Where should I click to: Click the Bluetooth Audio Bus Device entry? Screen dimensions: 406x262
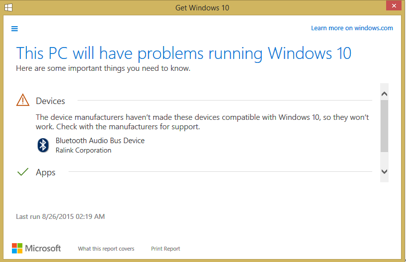click(100, 141)
